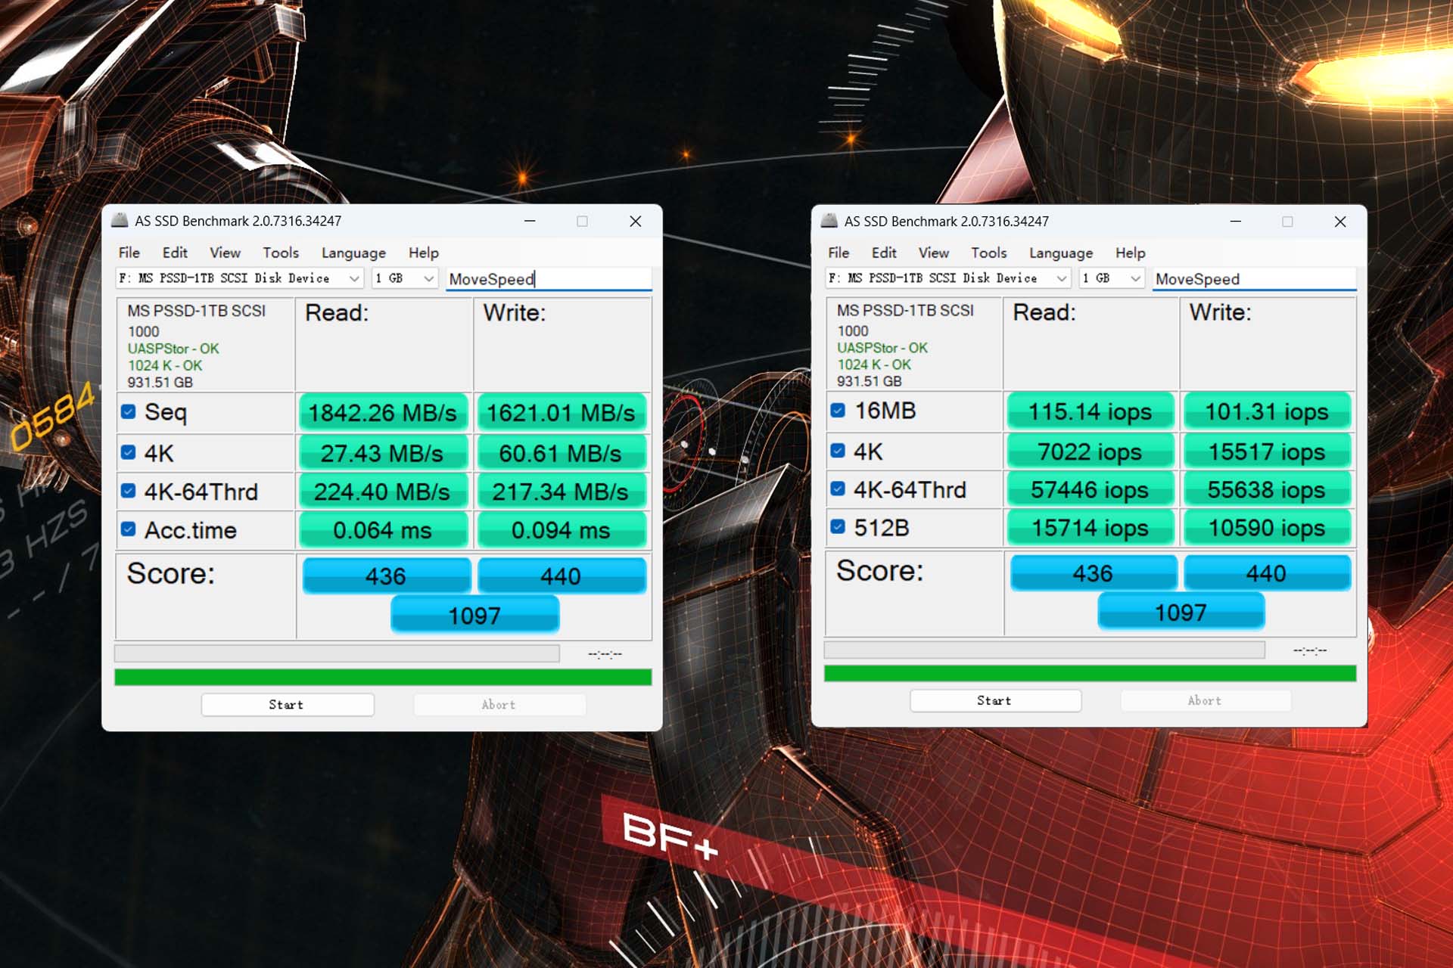This screenshot has height=968, width=1453.
Task: Open 1 GB size dropdown in left window
Action: [428, 278]
